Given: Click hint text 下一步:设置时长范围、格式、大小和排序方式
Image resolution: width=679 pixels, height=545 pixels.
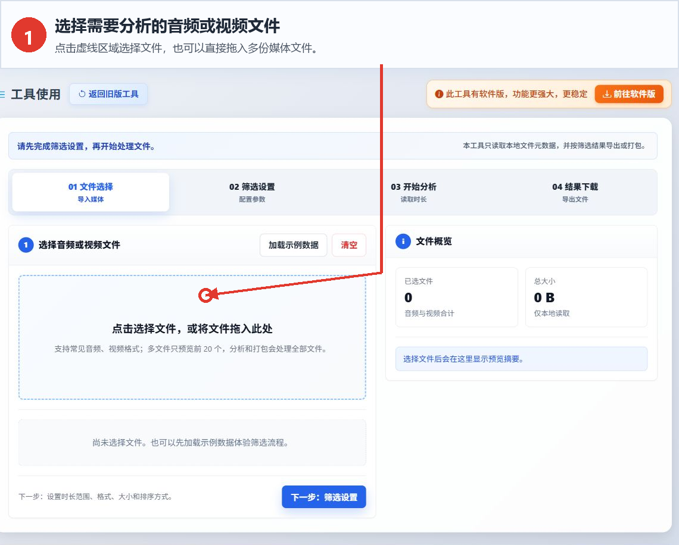Looking at the screenshot, I should tap(96, 497).
